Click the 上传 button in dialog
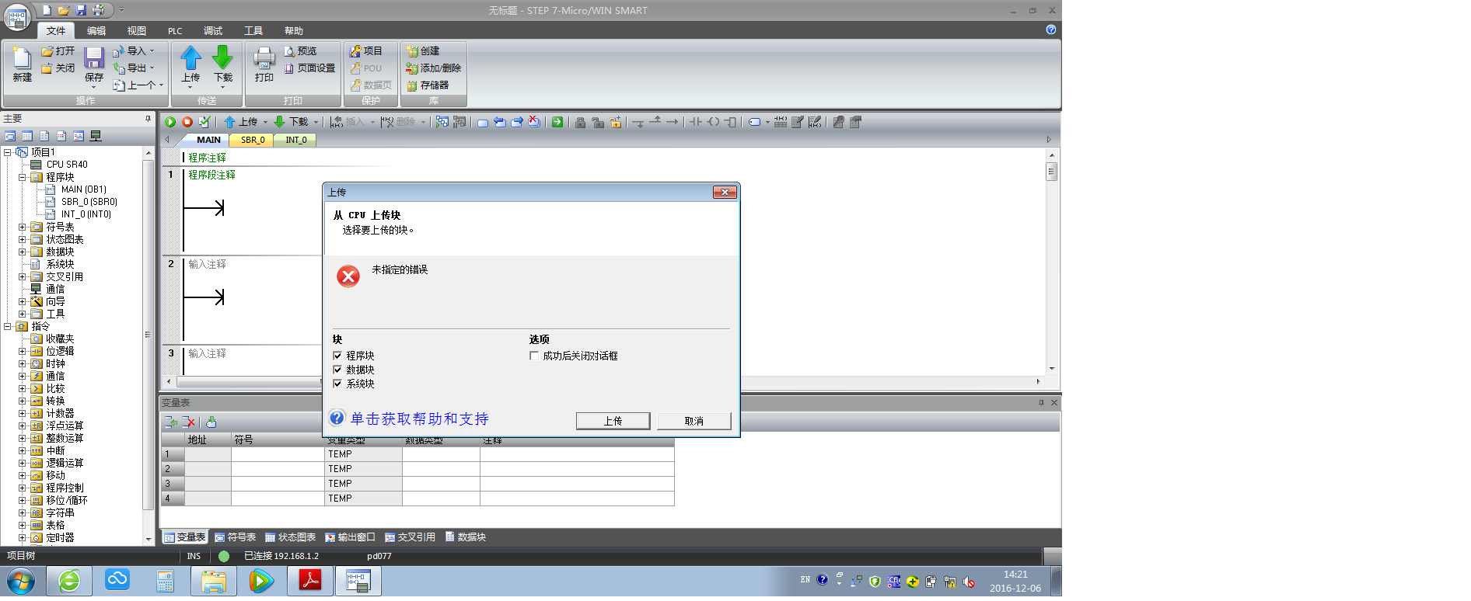This screenshot has width=1471, height=601. [x=613, y=421]
